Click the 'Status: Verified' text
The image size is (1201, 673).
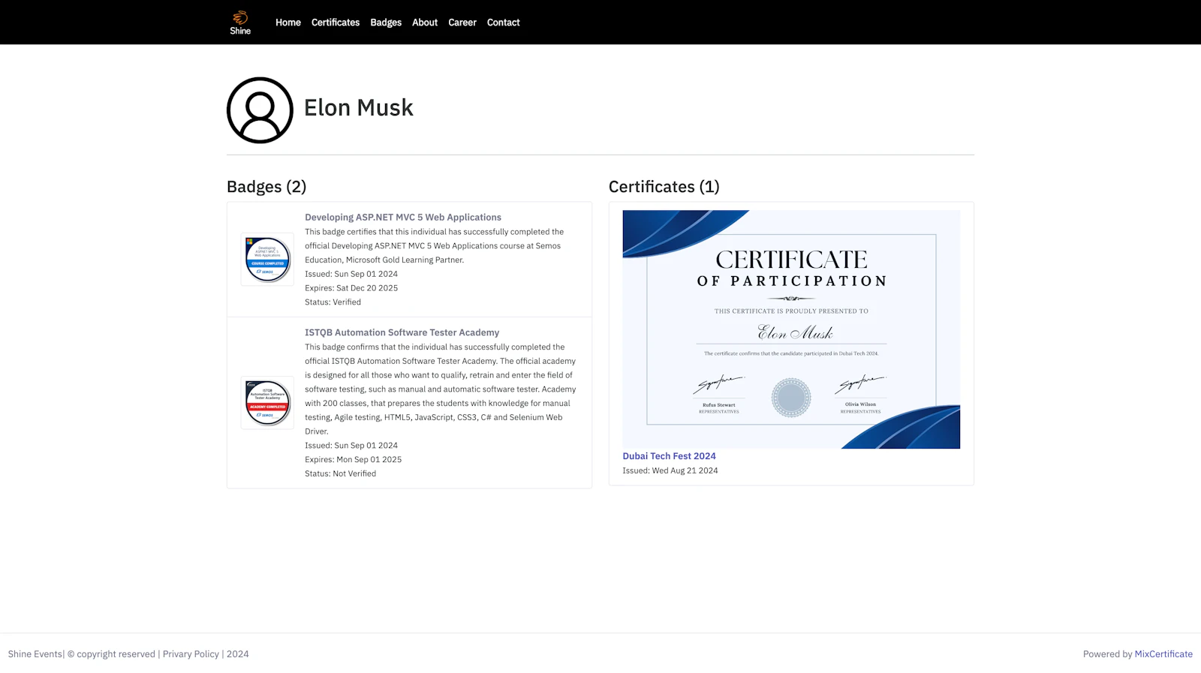point(333,302)
